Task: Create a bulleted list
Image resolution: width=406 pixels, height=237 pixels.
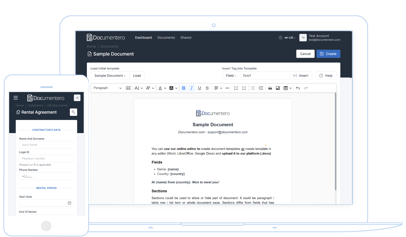Action: coord(244,88)
